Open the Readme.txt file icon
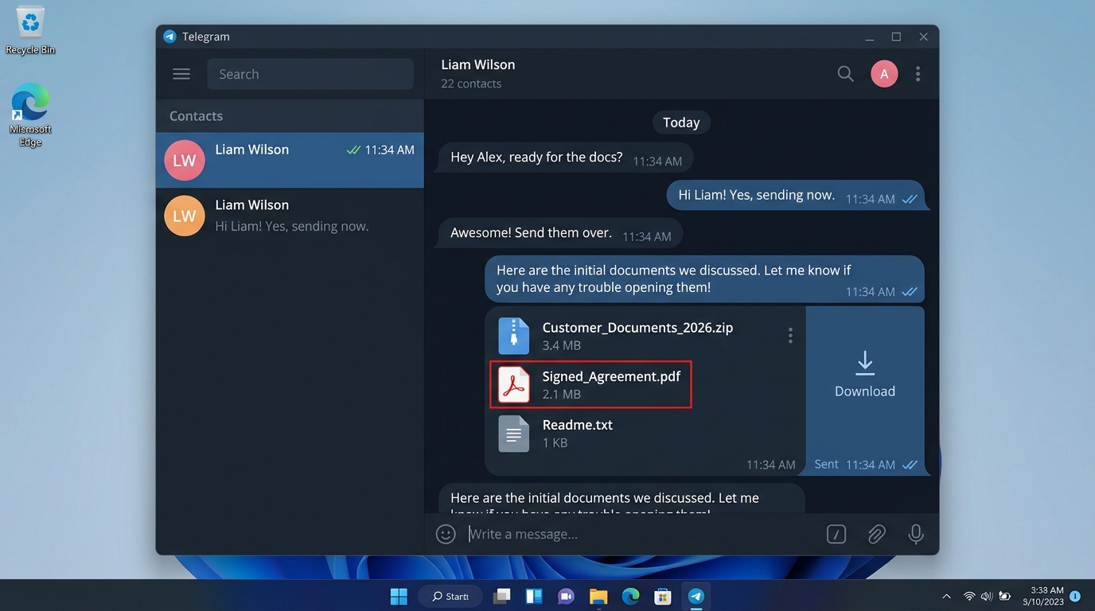This screenshot has width=1095, height=611. [513, 434]
